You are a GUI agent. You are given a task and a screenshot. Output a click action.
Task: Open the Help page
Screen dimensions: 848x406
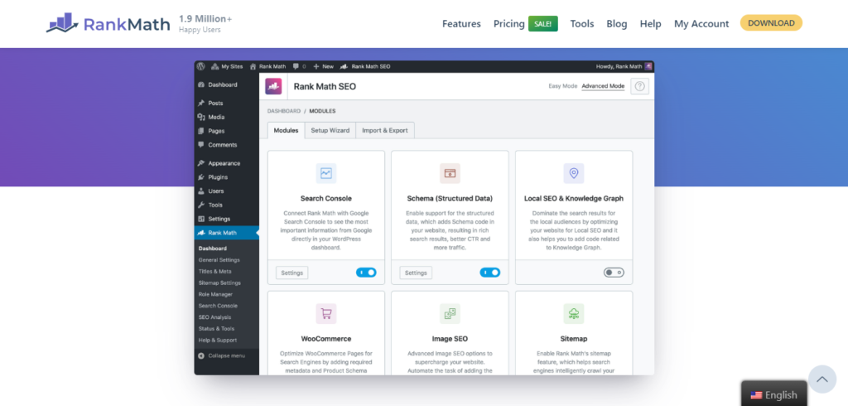point(651,24)
